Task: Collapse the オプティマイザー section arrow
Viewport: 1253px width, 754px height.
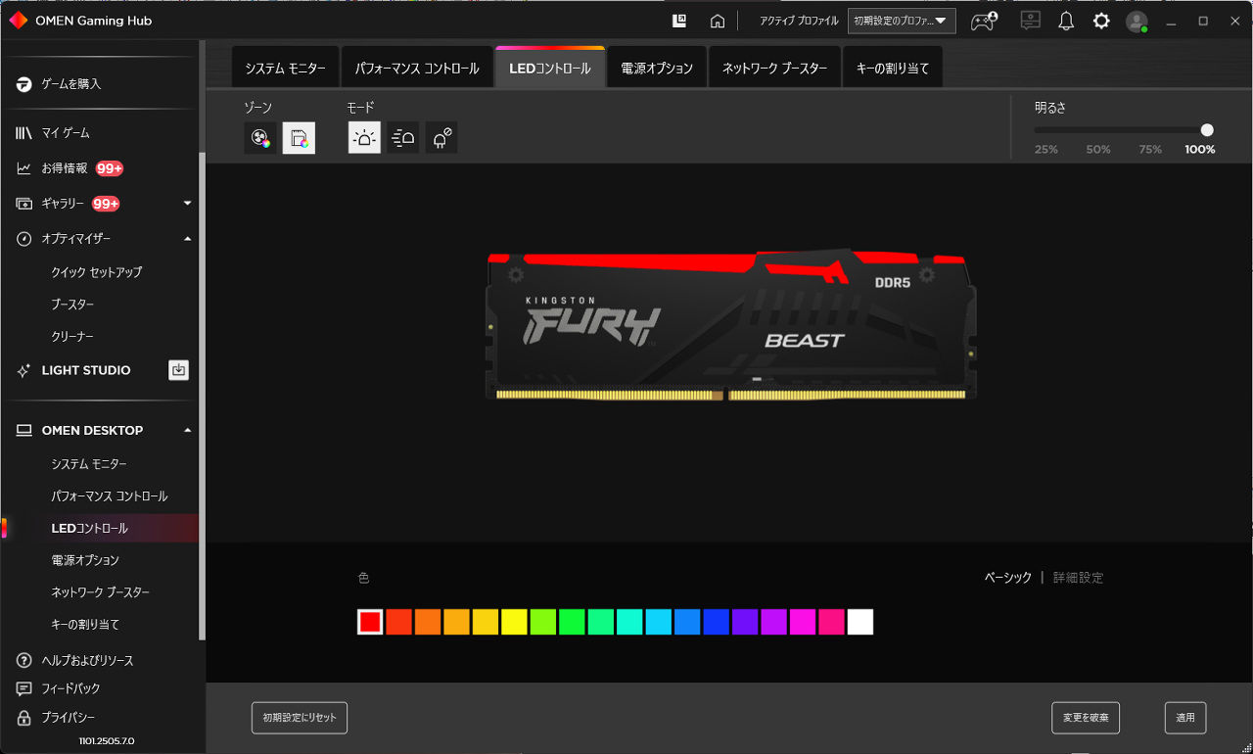Action: [x=187, y=239]
